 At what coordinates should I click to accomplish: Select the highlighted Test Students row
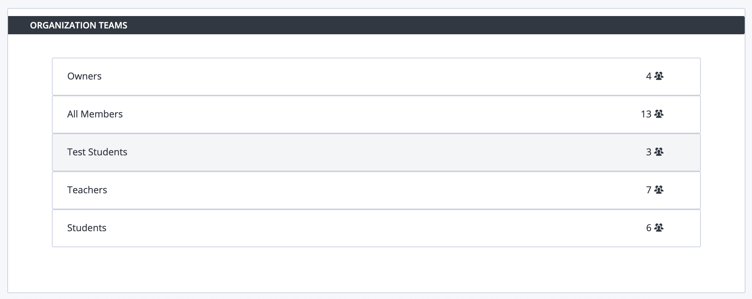376,152
